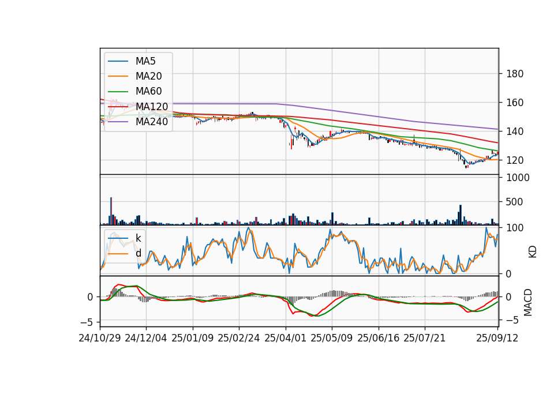The image size is (554, 398).
Task: Click the 180 price axis value
Action: tap(515, 74)
